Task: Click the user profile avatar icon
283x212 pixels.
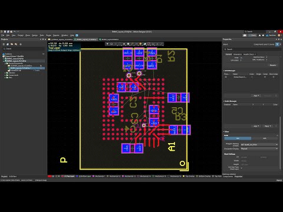Action: tap(279, 35)
